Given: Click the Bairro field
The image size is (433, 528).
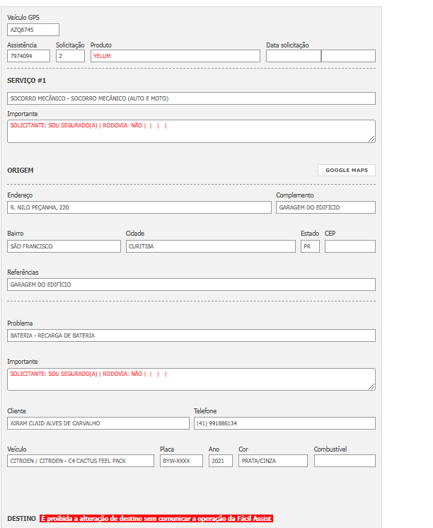Looking at the screenshot, I should (64, 246).
